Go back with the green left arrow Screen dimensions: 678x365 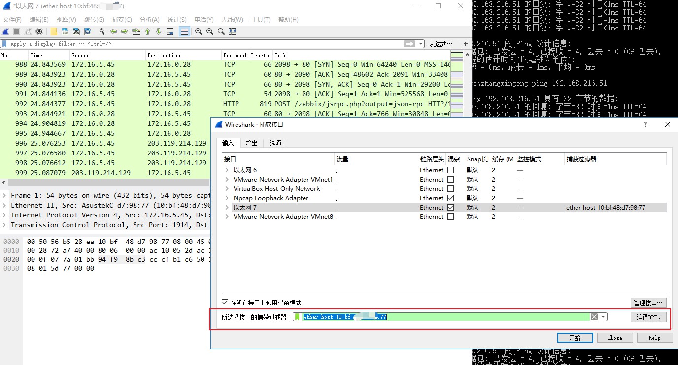coord(113,31)
